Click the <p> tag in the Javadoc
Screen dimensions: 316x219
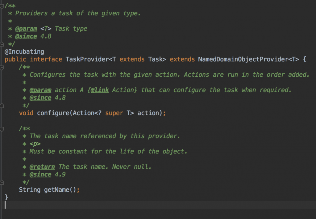[35, 144]
